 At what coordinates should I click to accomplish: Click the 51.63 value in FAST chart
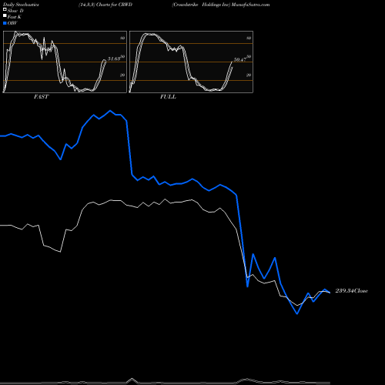tap(114, 59)
